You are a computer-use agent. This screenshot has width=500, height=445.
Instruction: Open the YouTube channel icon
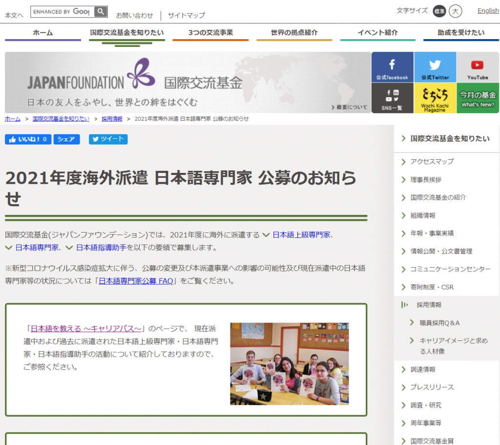[478, 66]
